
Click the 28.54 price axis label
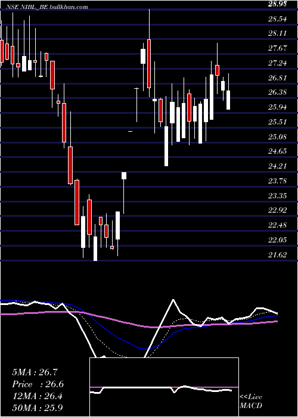278,19
